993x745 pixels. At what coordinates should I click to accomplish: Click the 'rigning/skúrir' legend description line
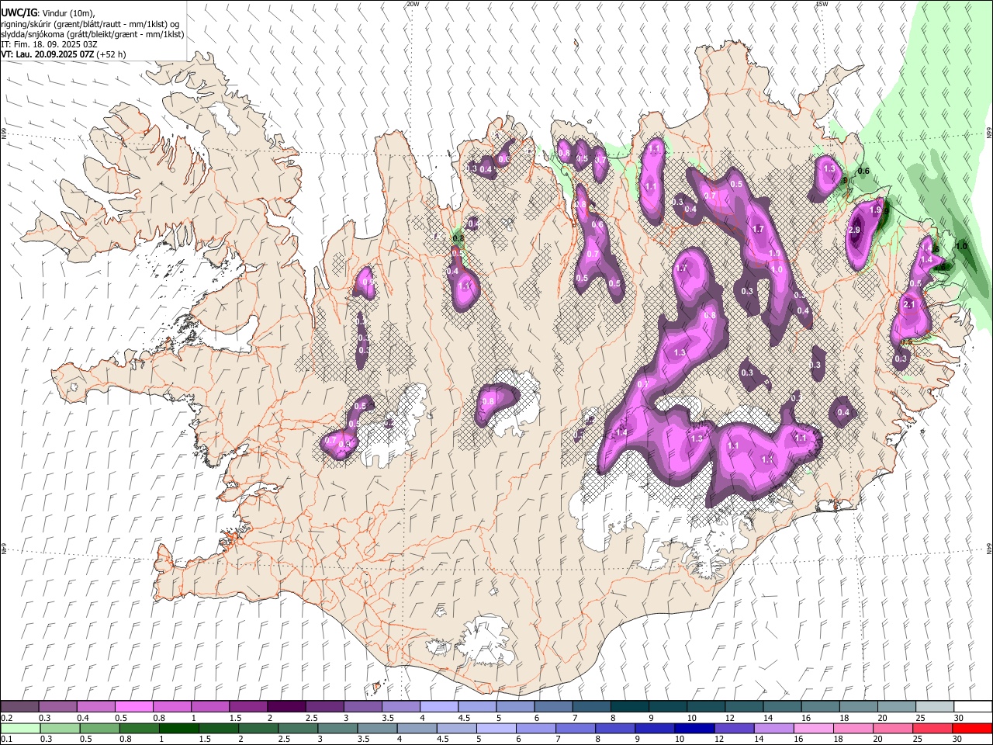pos(90,24)
